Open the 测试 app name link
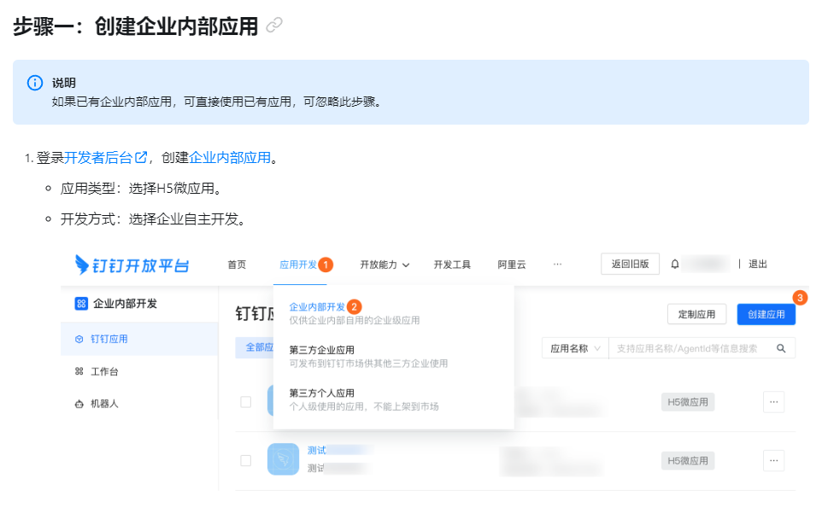The image size is (828, 507). (x=317, y=450)
